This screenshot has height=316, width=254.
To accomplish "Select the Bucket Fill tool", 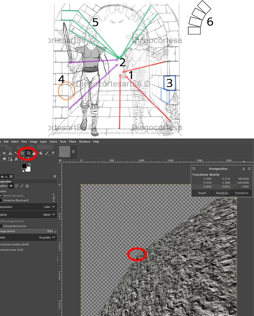I will (41, 153).
